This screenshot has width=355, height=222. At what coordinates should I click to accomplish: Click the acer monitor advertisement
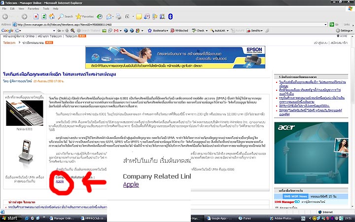point(311,153)
